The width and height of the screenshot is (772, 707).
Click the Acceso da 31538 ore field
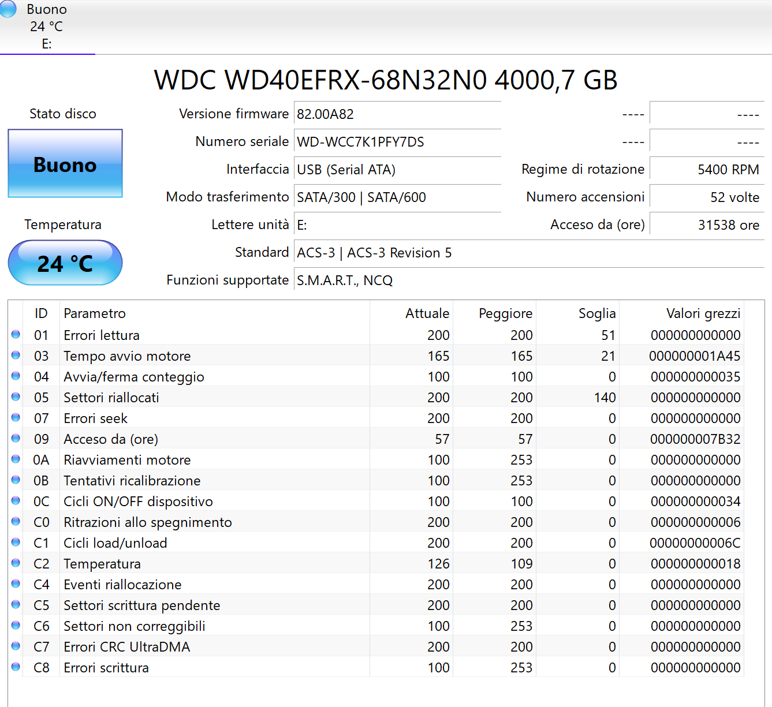pyautogui.click(x=707, y=225)
